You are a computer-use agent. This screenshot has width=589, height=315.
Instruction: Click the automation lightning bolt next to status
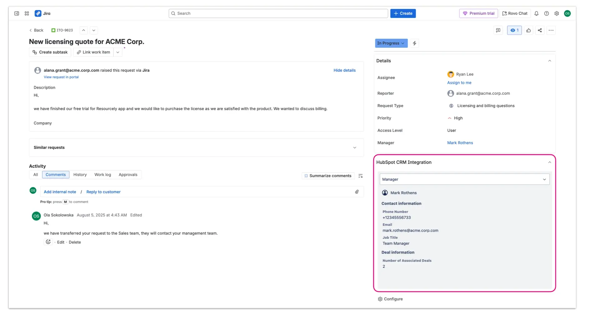[x=414, y=43]
